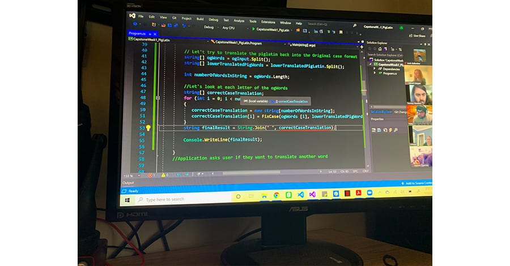This screenshot has width=510, height=266.
Task: Click the lightbulb quick actions icon on line 53
Action: [x=148, y=128]
